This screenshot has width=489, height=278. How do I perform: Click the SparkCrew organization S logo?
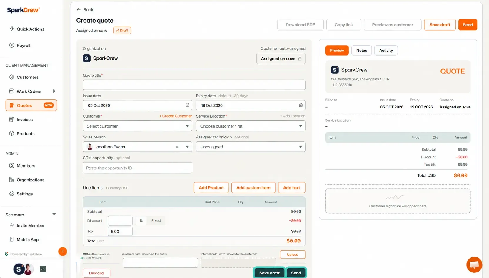[86, 58]
